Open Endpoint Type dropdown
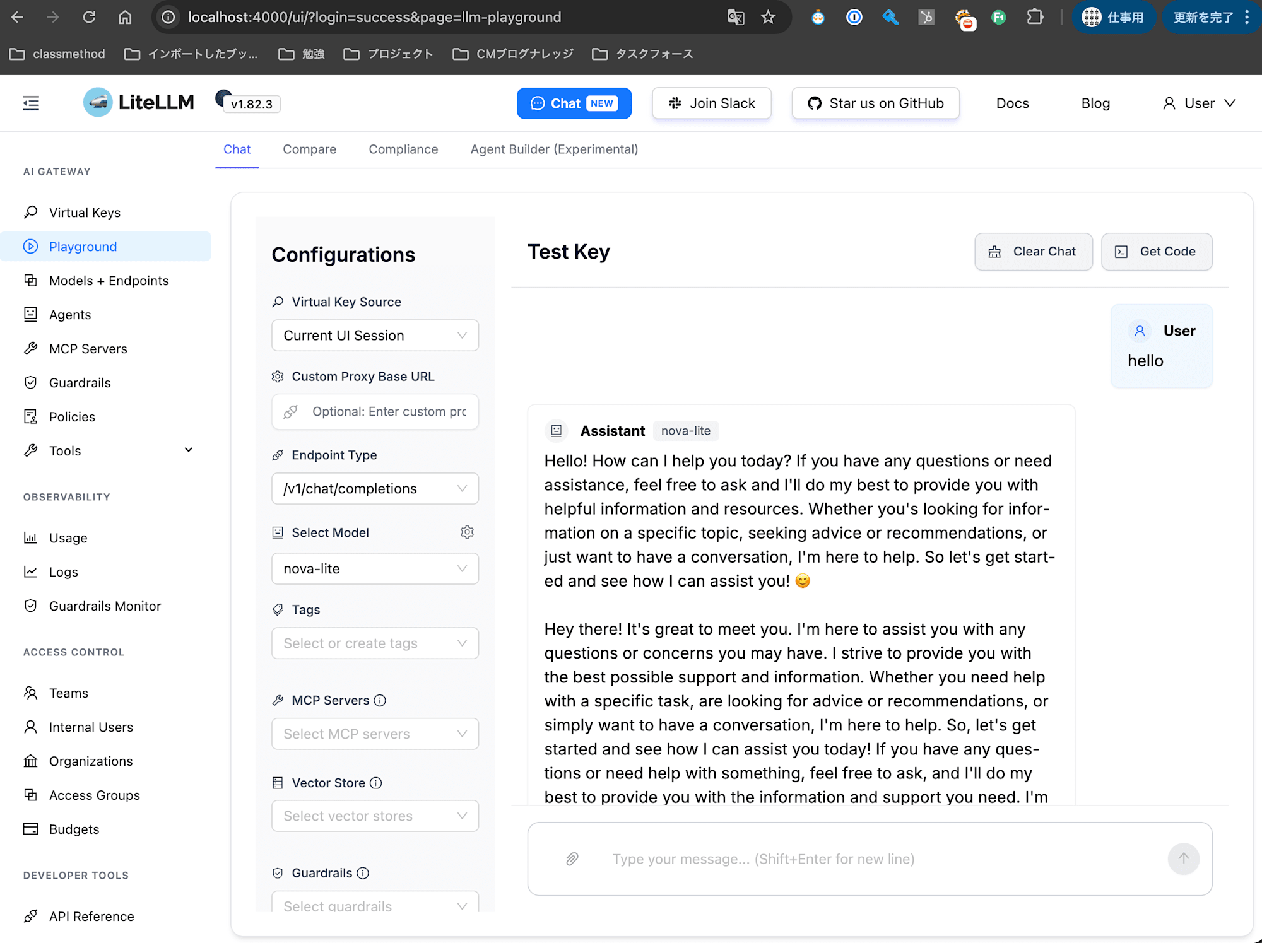The height and width of the screenshot is (943, 1262). tap(375, 489)
